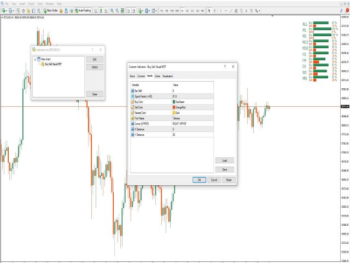Select Buy Sell Visual MTF indicator item
Image resolution: width=350 pixels, height=263 pixels.
click(53, 64)
